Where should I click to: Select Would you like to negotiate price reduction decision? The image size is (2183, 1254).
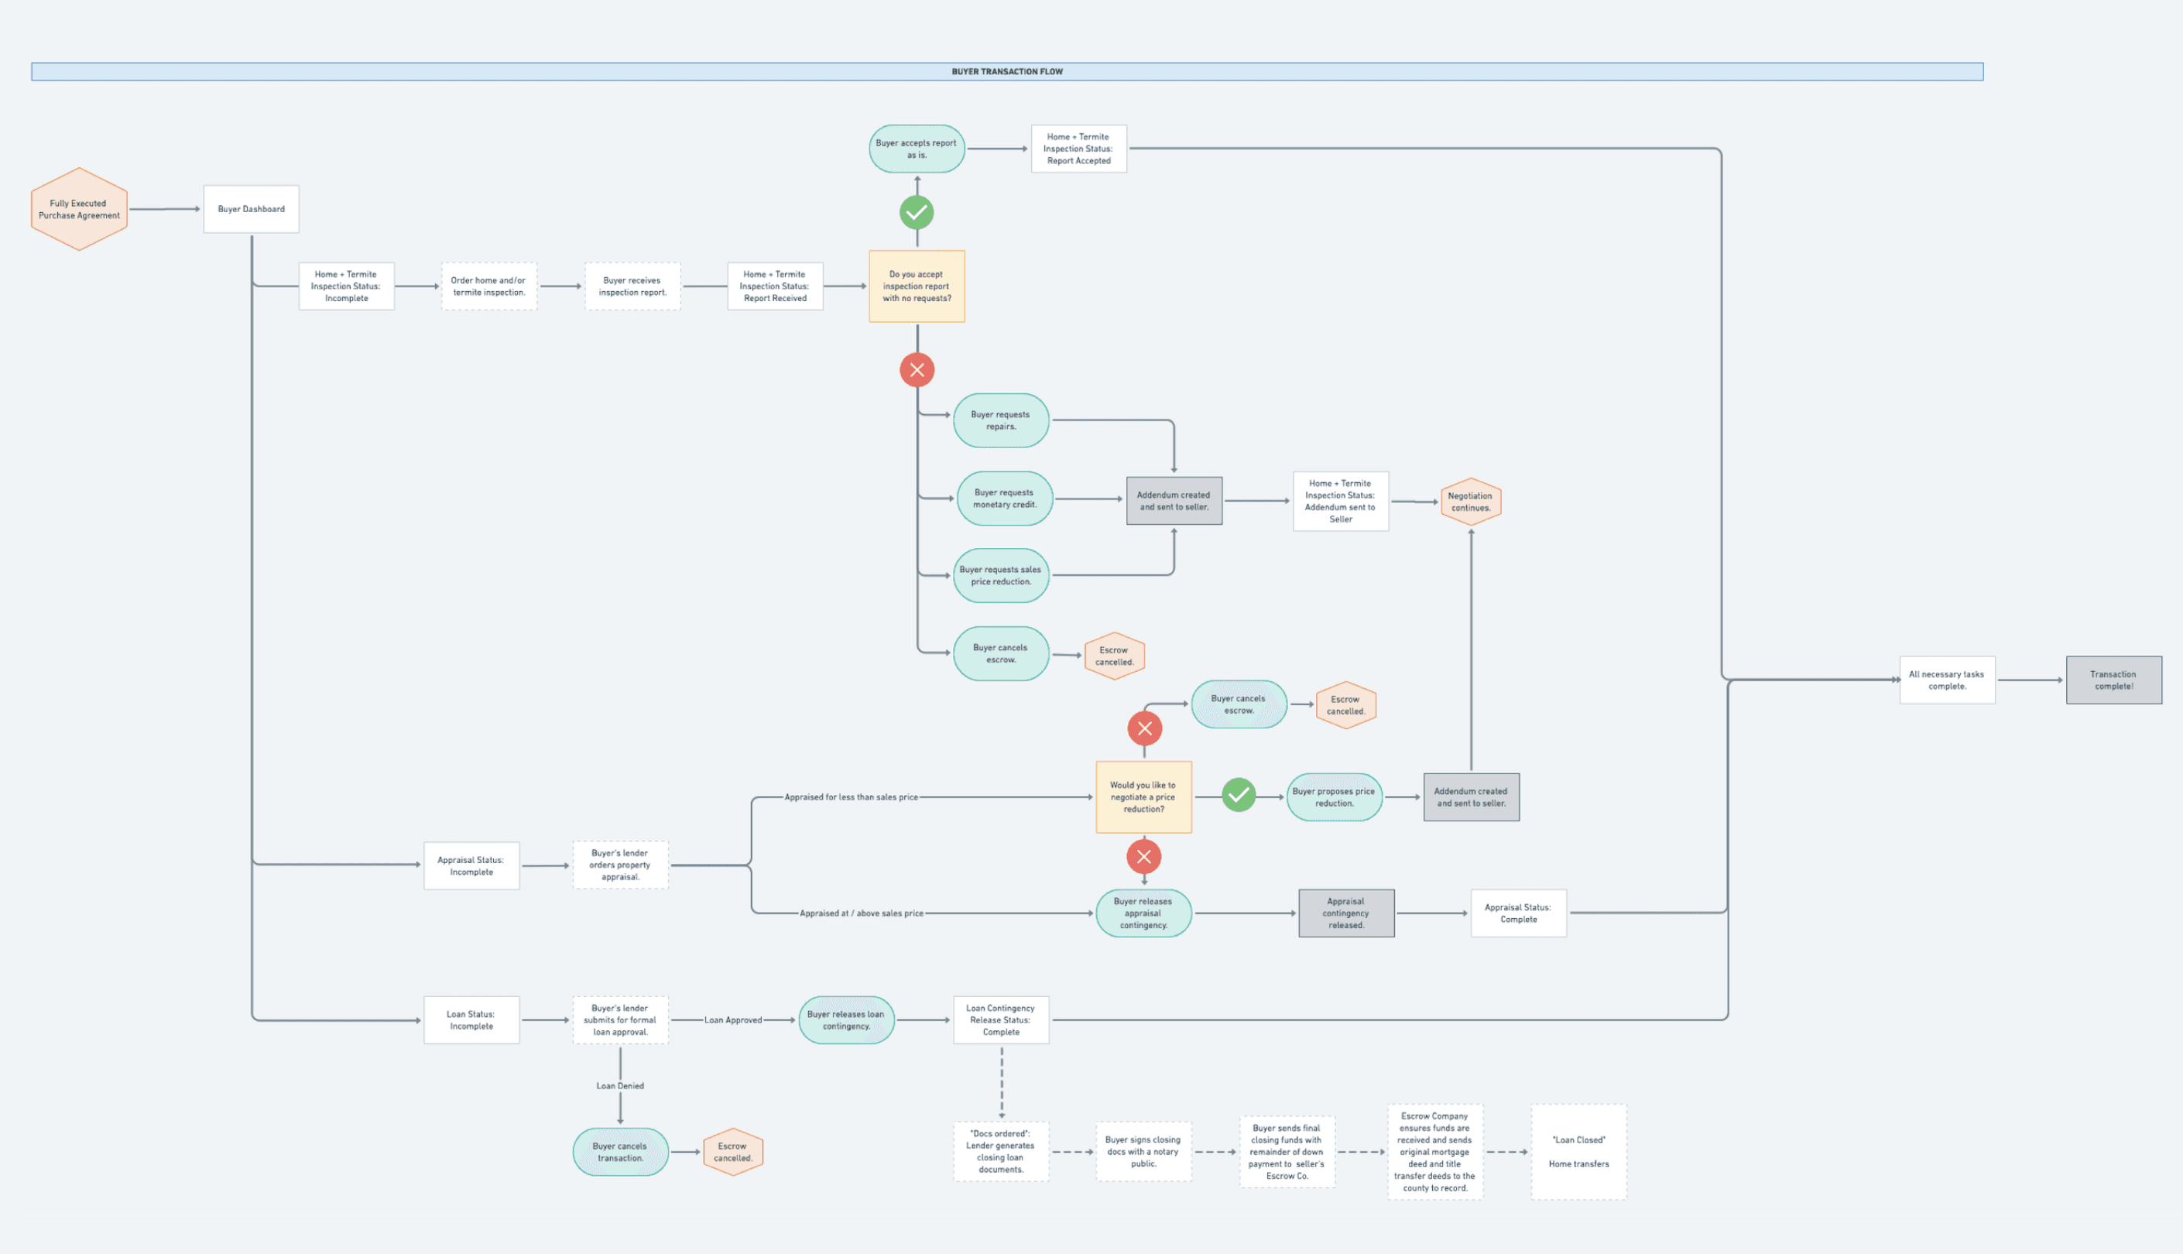pos(1143,797)
